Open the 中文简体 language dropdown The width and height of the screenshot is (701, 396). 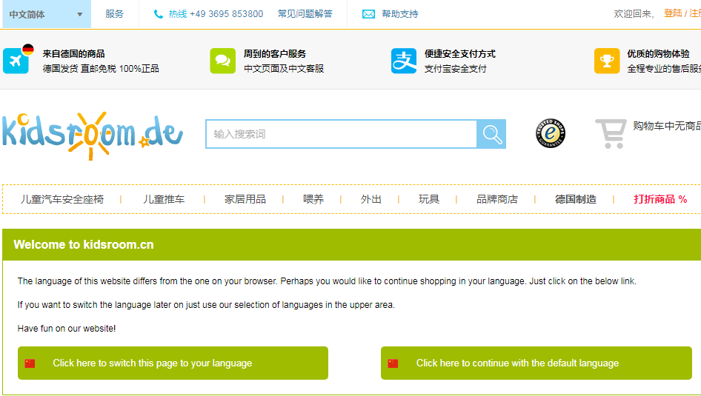(x=46, y=14)
